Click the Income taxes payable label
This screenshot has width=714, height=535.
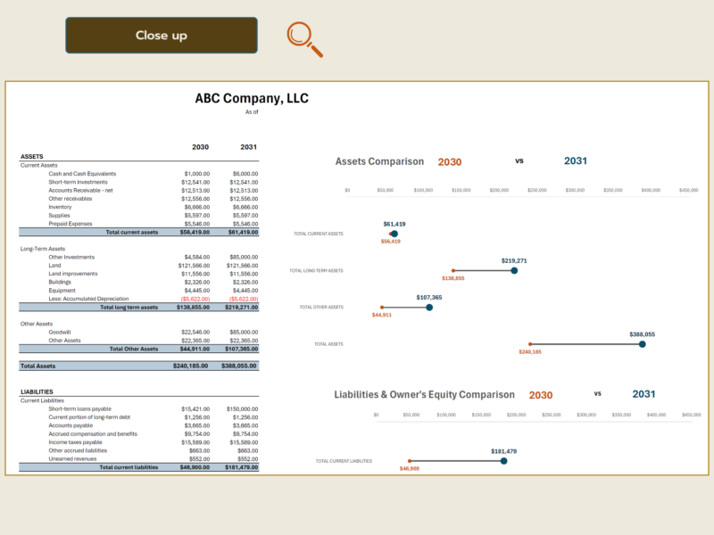coord(75,442)
